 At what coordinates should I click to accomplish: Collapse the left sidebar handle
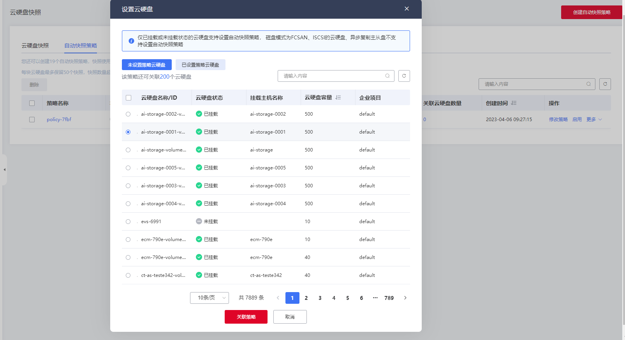(4, 170)
